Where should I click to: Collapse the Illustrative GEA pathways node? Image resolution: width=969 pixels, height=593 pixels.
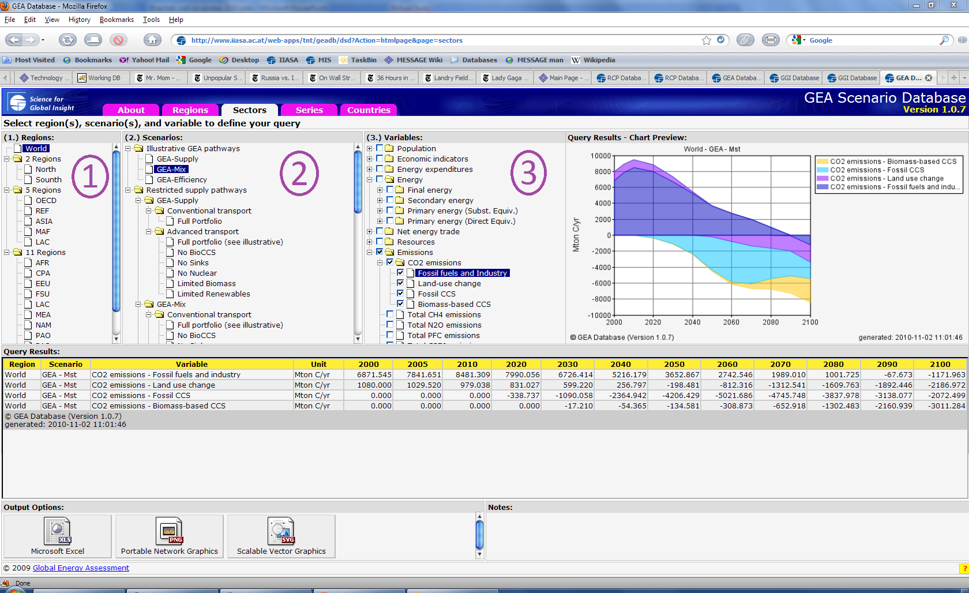[128, 149]
